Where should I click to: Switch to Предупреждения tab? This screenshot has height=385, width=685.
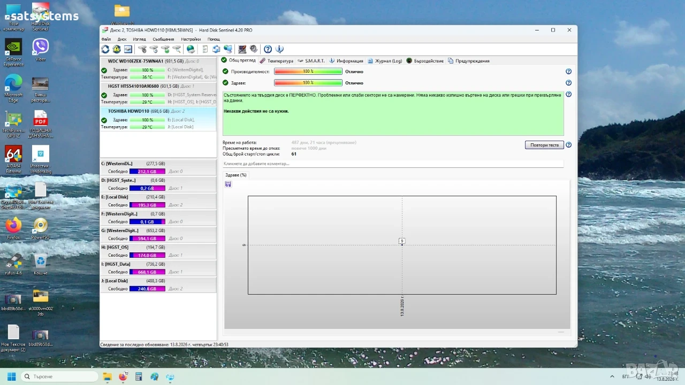coord(469,61)
